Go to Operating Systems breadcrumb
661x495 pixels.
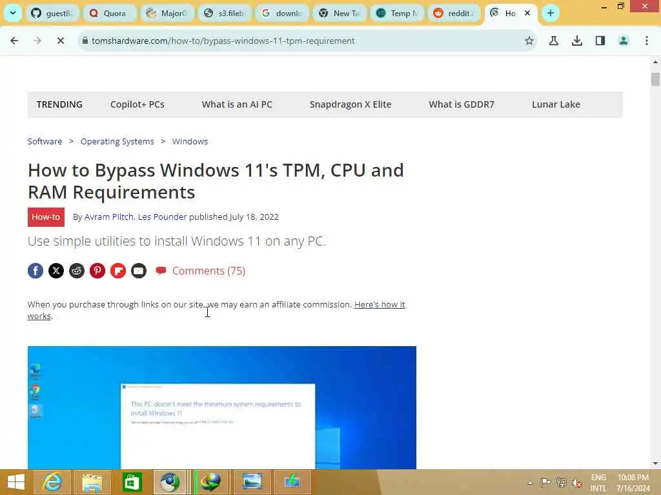(x=117, y=141)
